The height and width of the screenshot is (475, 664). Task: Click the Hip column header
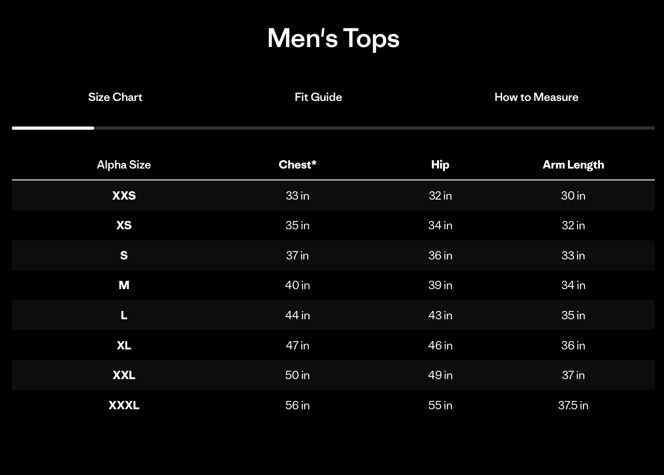point(440,164)
